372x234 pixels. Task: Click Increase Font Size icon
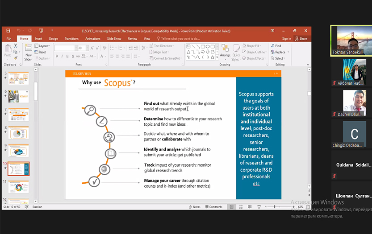[92, 48]
